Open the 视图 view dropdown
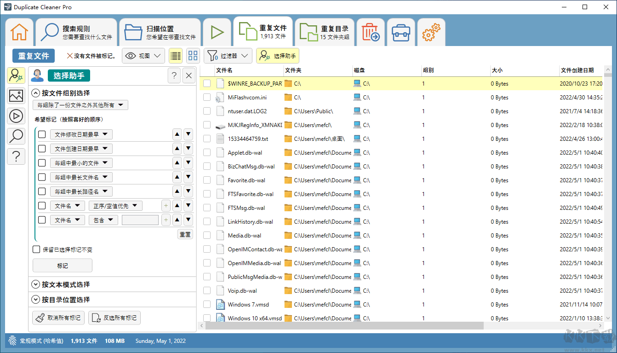Viewport: 617px width, 353px height. pyautogui.click(x=143, y=56)
